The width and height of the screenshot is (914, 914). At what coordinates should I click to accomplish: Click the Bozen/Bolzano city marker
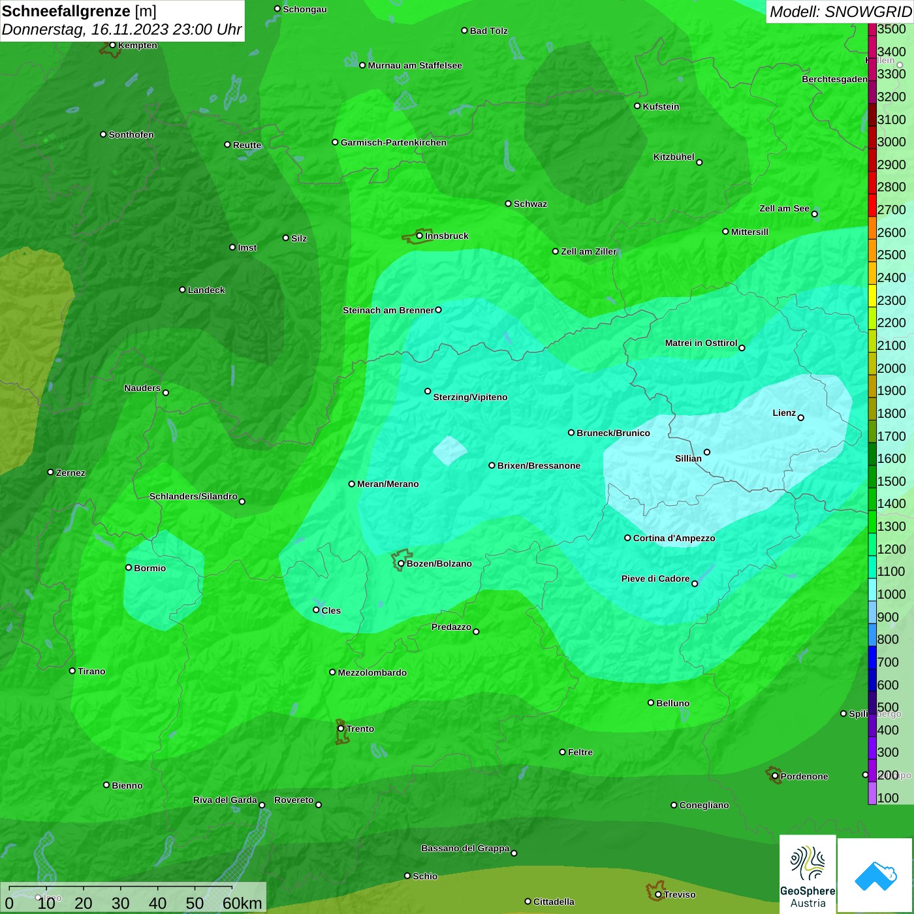(x=401, y=563)
